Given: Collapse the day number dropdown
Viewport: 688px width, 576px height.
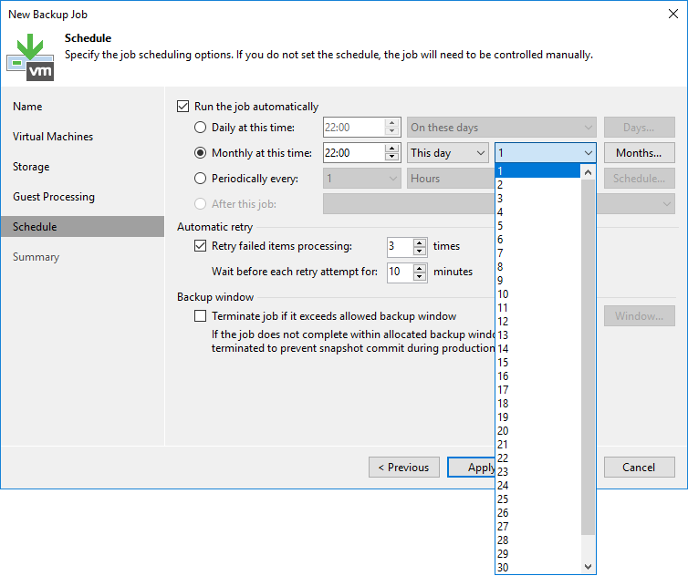Looking at the screenshot, I should coord(587,153).
